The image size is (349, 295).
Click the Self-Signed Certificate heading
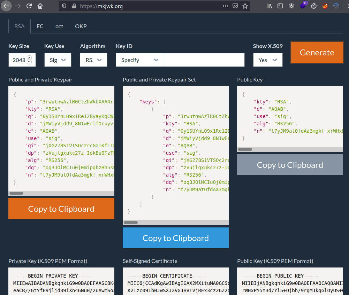pyautogui.click(x=150, y=261)
